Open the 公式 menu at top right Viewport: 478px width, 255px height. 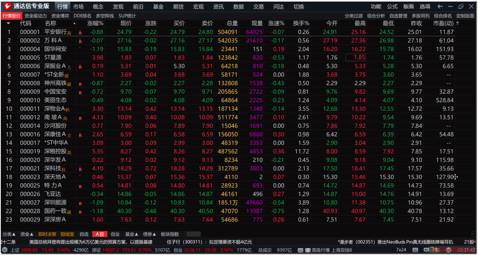(392, 7)
